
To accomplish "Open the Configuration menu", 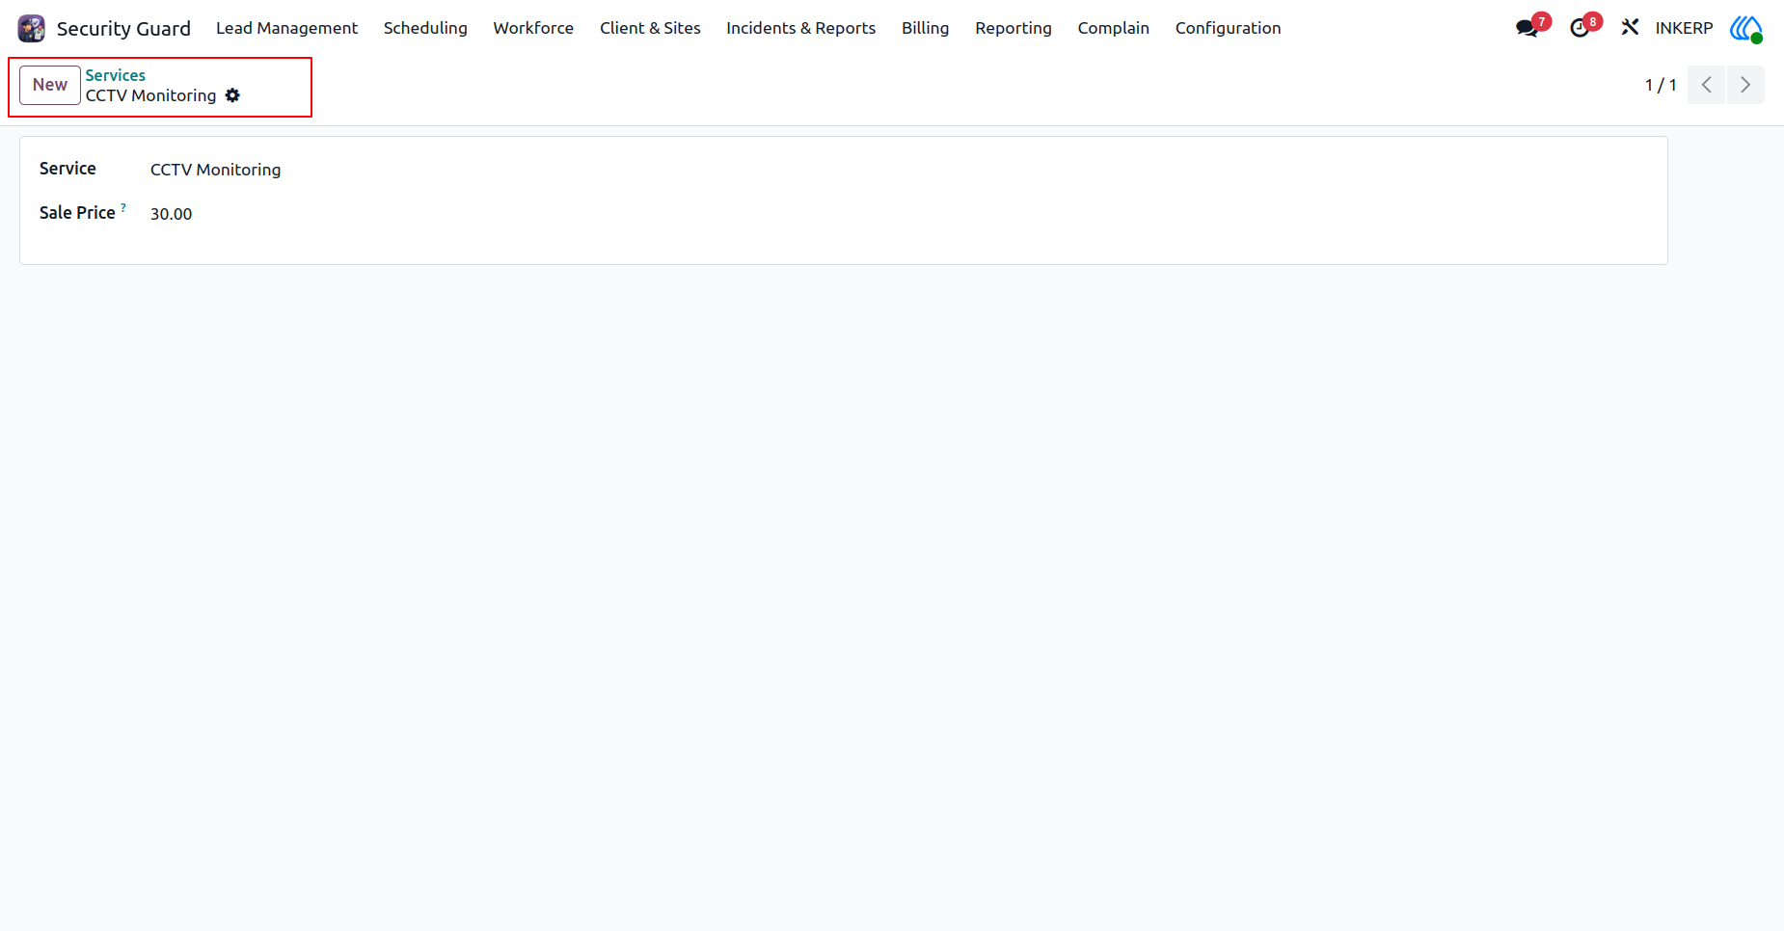I will click(x=1229, y=28).
